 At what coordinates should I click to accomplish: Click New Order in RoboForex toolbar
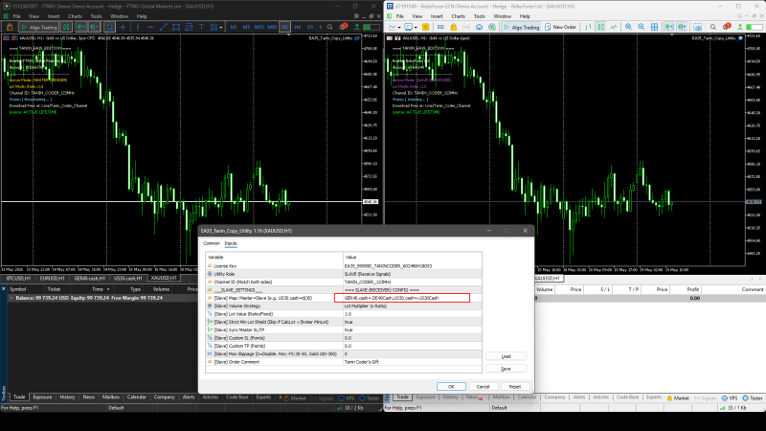[560, 27]
